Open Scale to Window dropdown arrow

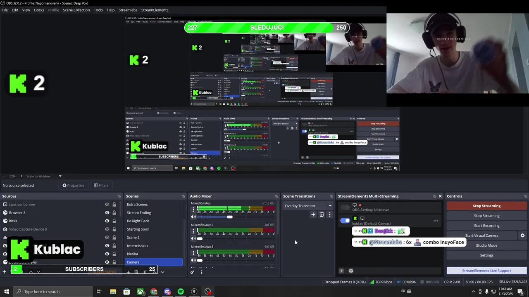click(x=60, y=176)
